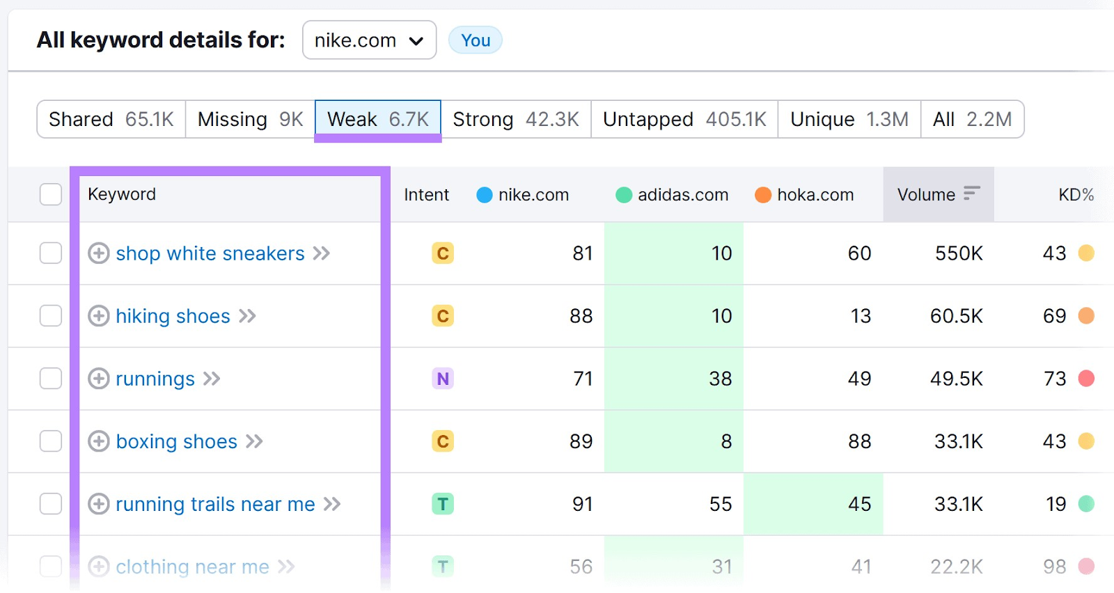Open the nike.com domain dropdown

[x=369, y=40]
